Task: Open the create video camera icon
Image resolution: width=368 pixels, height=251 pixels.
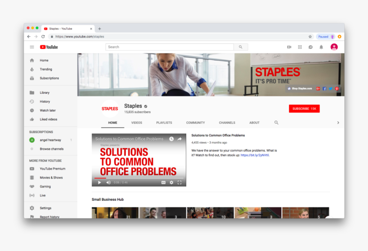Action: tap(289, 47)
